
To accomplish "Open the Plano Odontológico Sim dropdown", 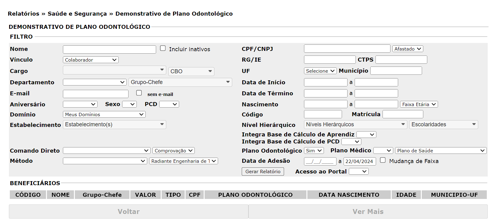I will pyautogui.click(x=314, y=151).
